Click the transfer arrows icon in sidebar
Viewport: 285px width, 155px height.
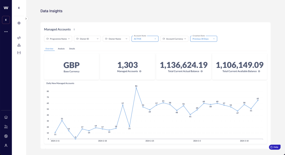click(x=19, y=38)
